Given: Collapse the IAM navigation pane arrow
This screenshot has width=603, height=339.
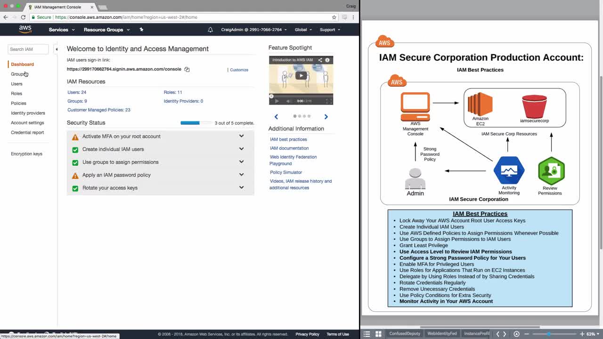Looking at the screenshot, I should click(x=56, y=49).
